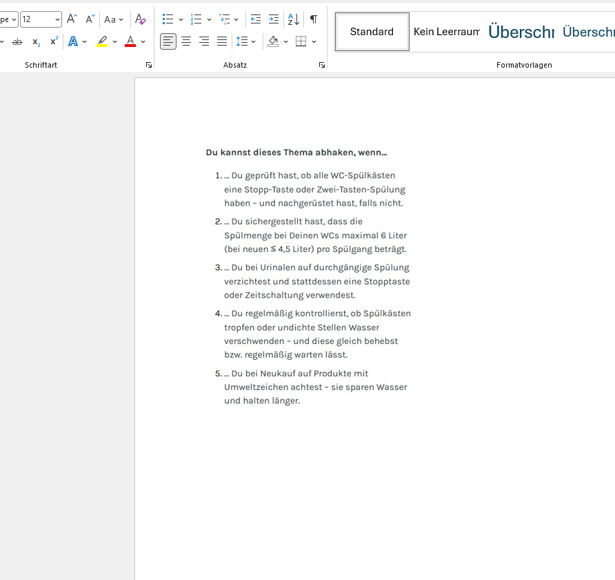Apply superscript formatting
Viewport: 615px width, 580px height.
[54, 41]
